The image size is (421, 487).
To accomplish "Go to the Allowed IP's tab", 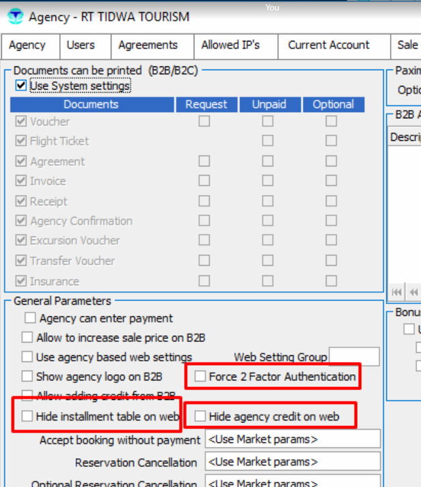I will tap(230, 45).
